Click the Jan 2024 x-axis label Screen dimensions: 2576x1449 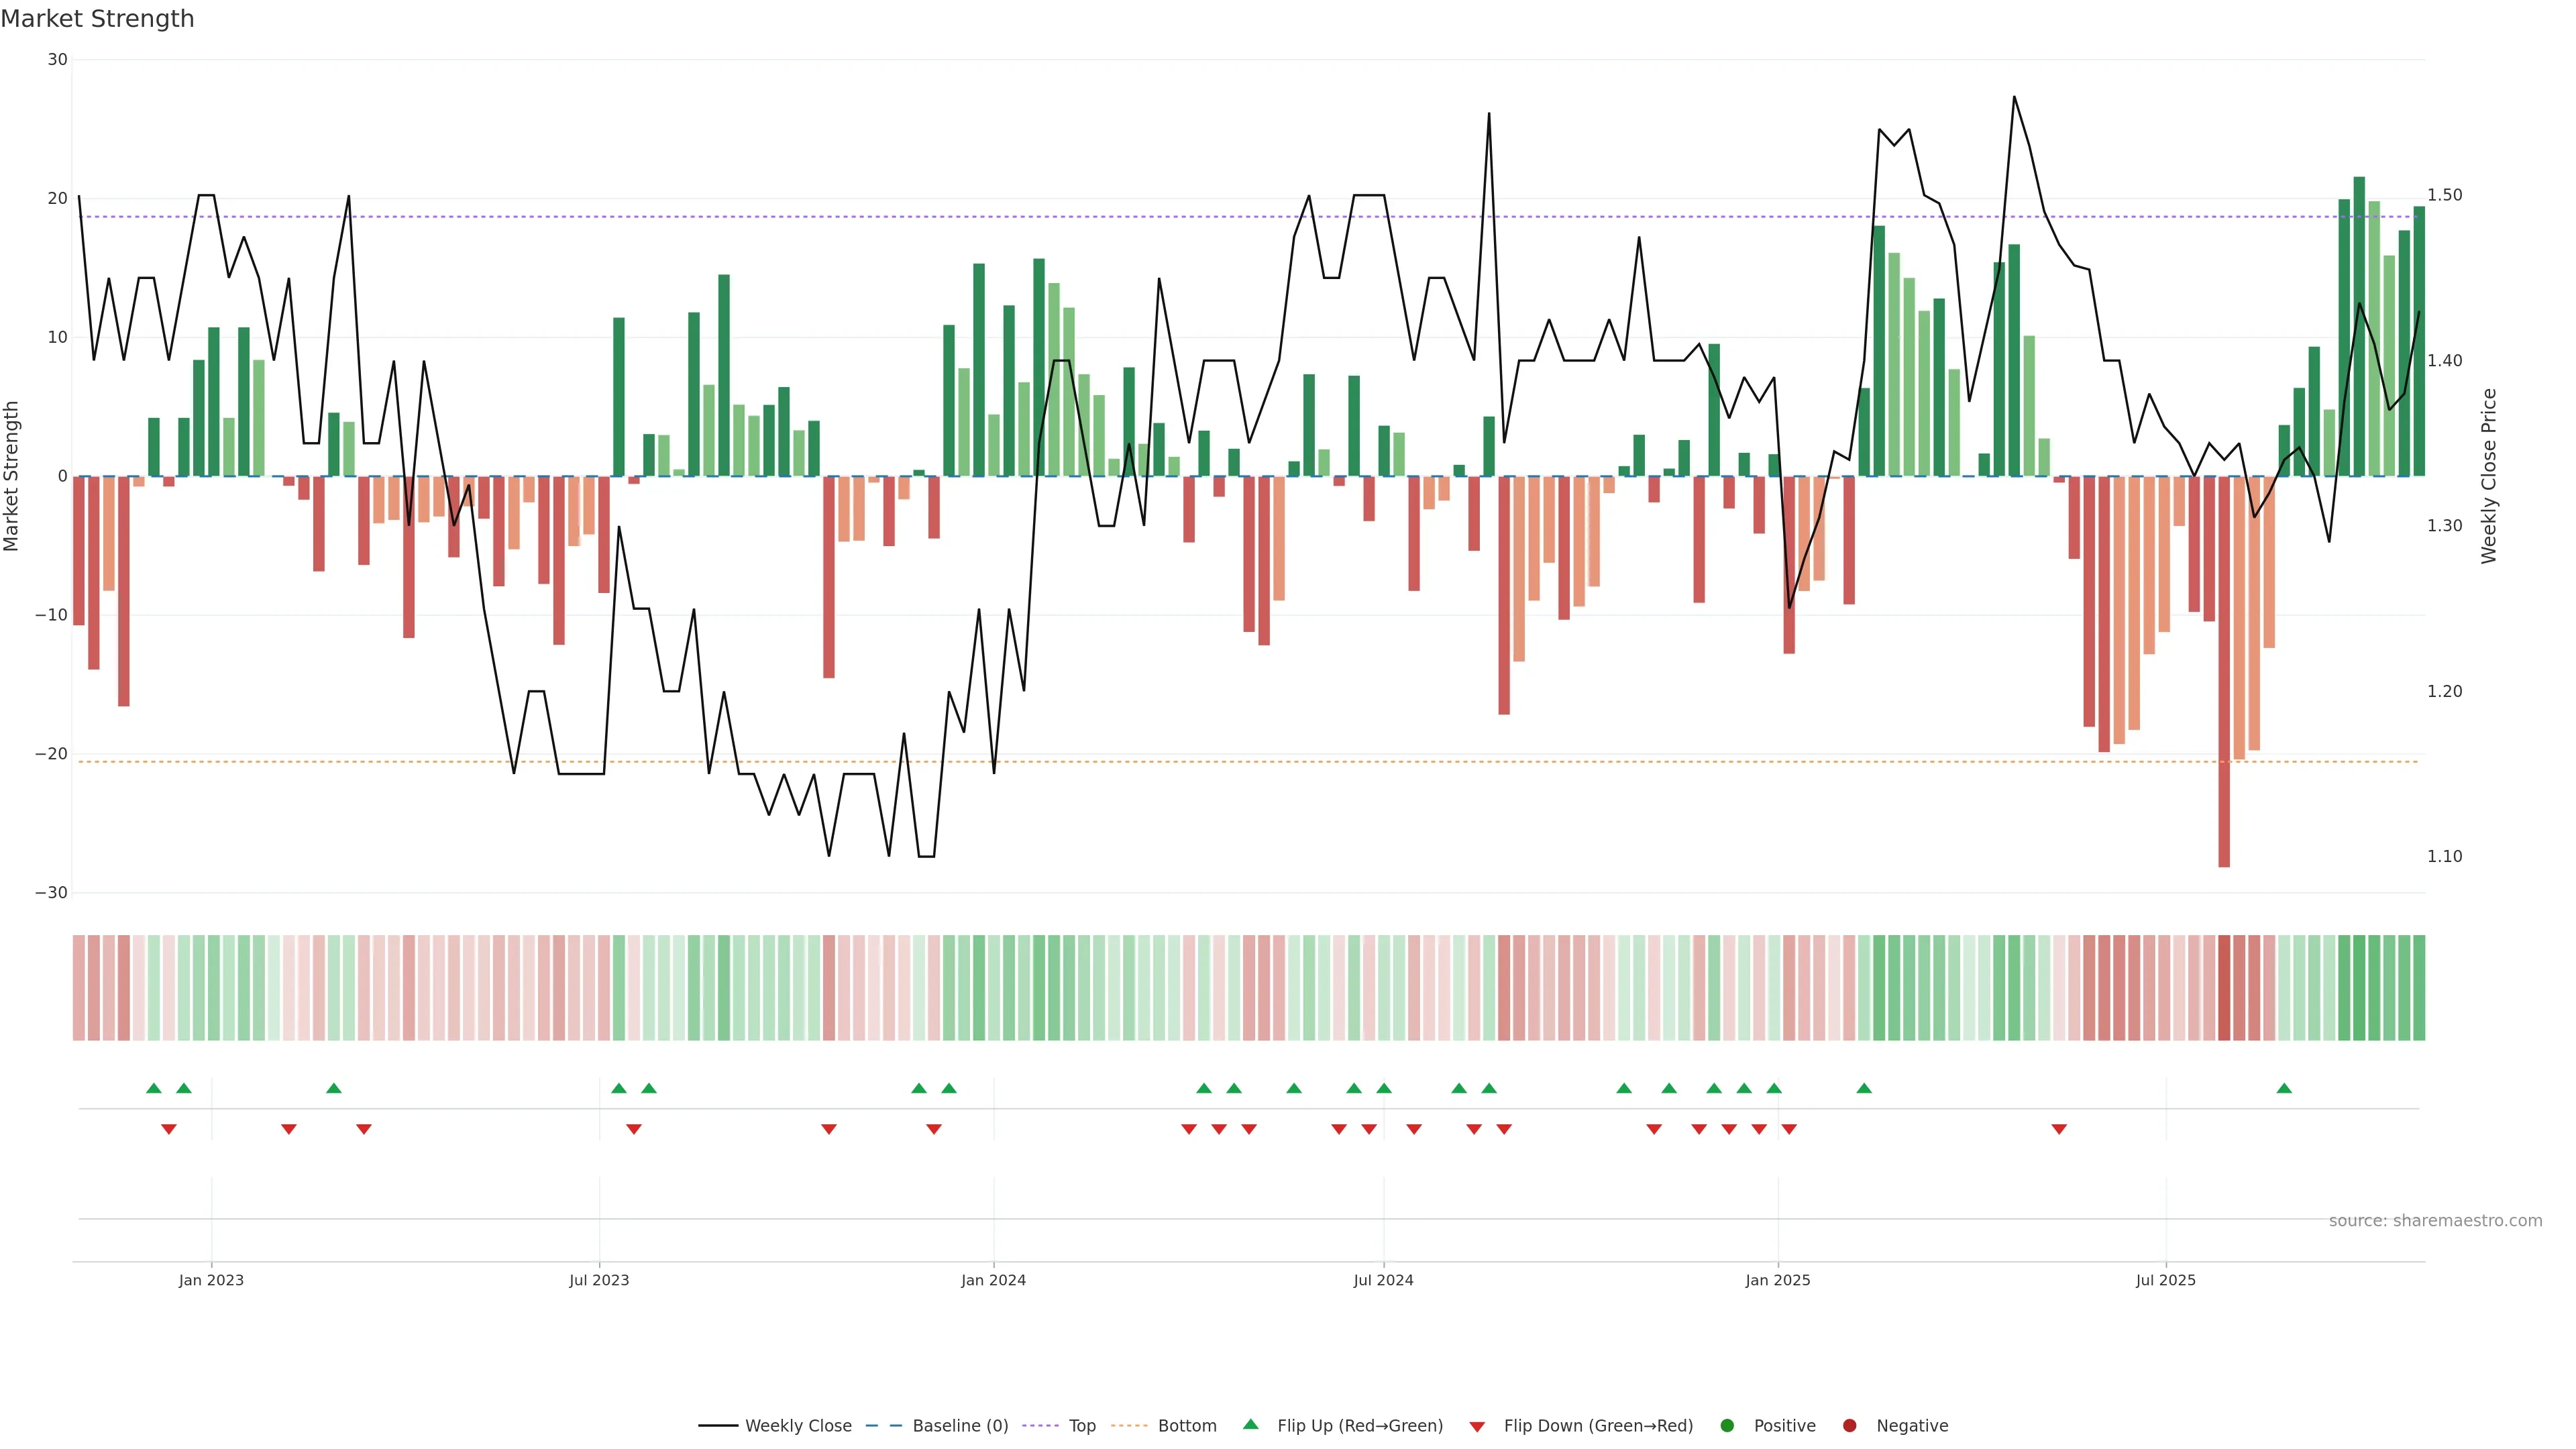click(x=993, y=1280)
